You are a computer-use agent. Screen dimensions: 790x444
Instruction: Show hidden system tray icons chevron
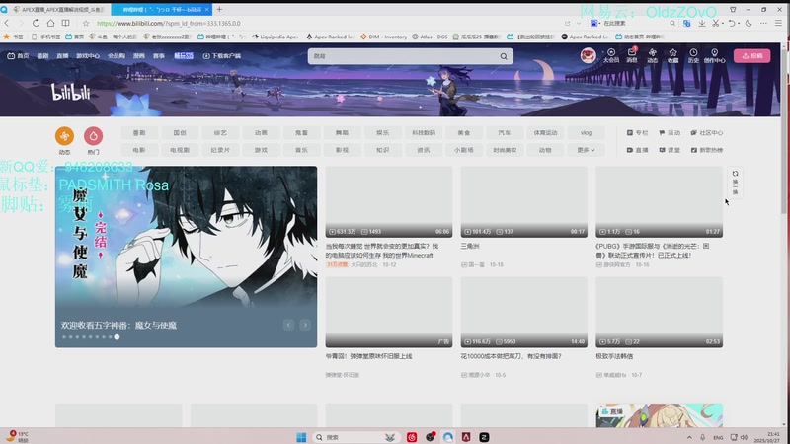pyautogui.click(x=689, y=437)
